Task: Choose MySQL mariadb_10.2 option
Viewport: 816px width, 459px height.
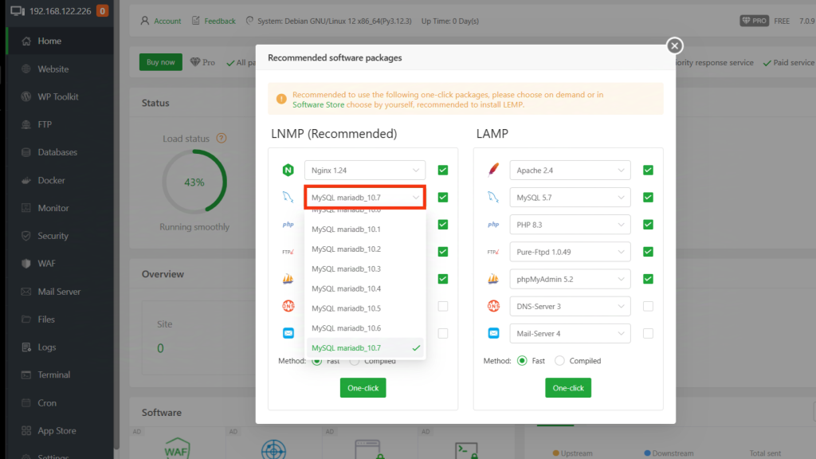Action: point(347,249)
